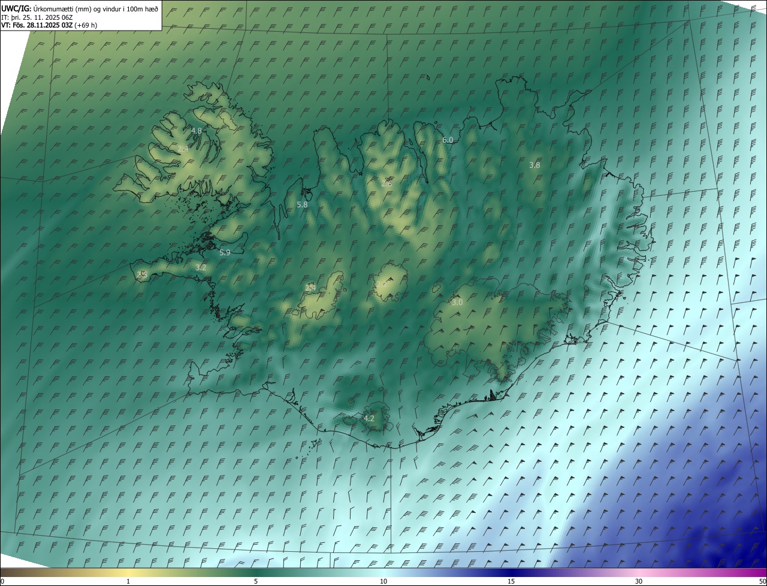767x586 pixels.
Task: Click the 4.8 value label on the map
Action: click(197, 131)
